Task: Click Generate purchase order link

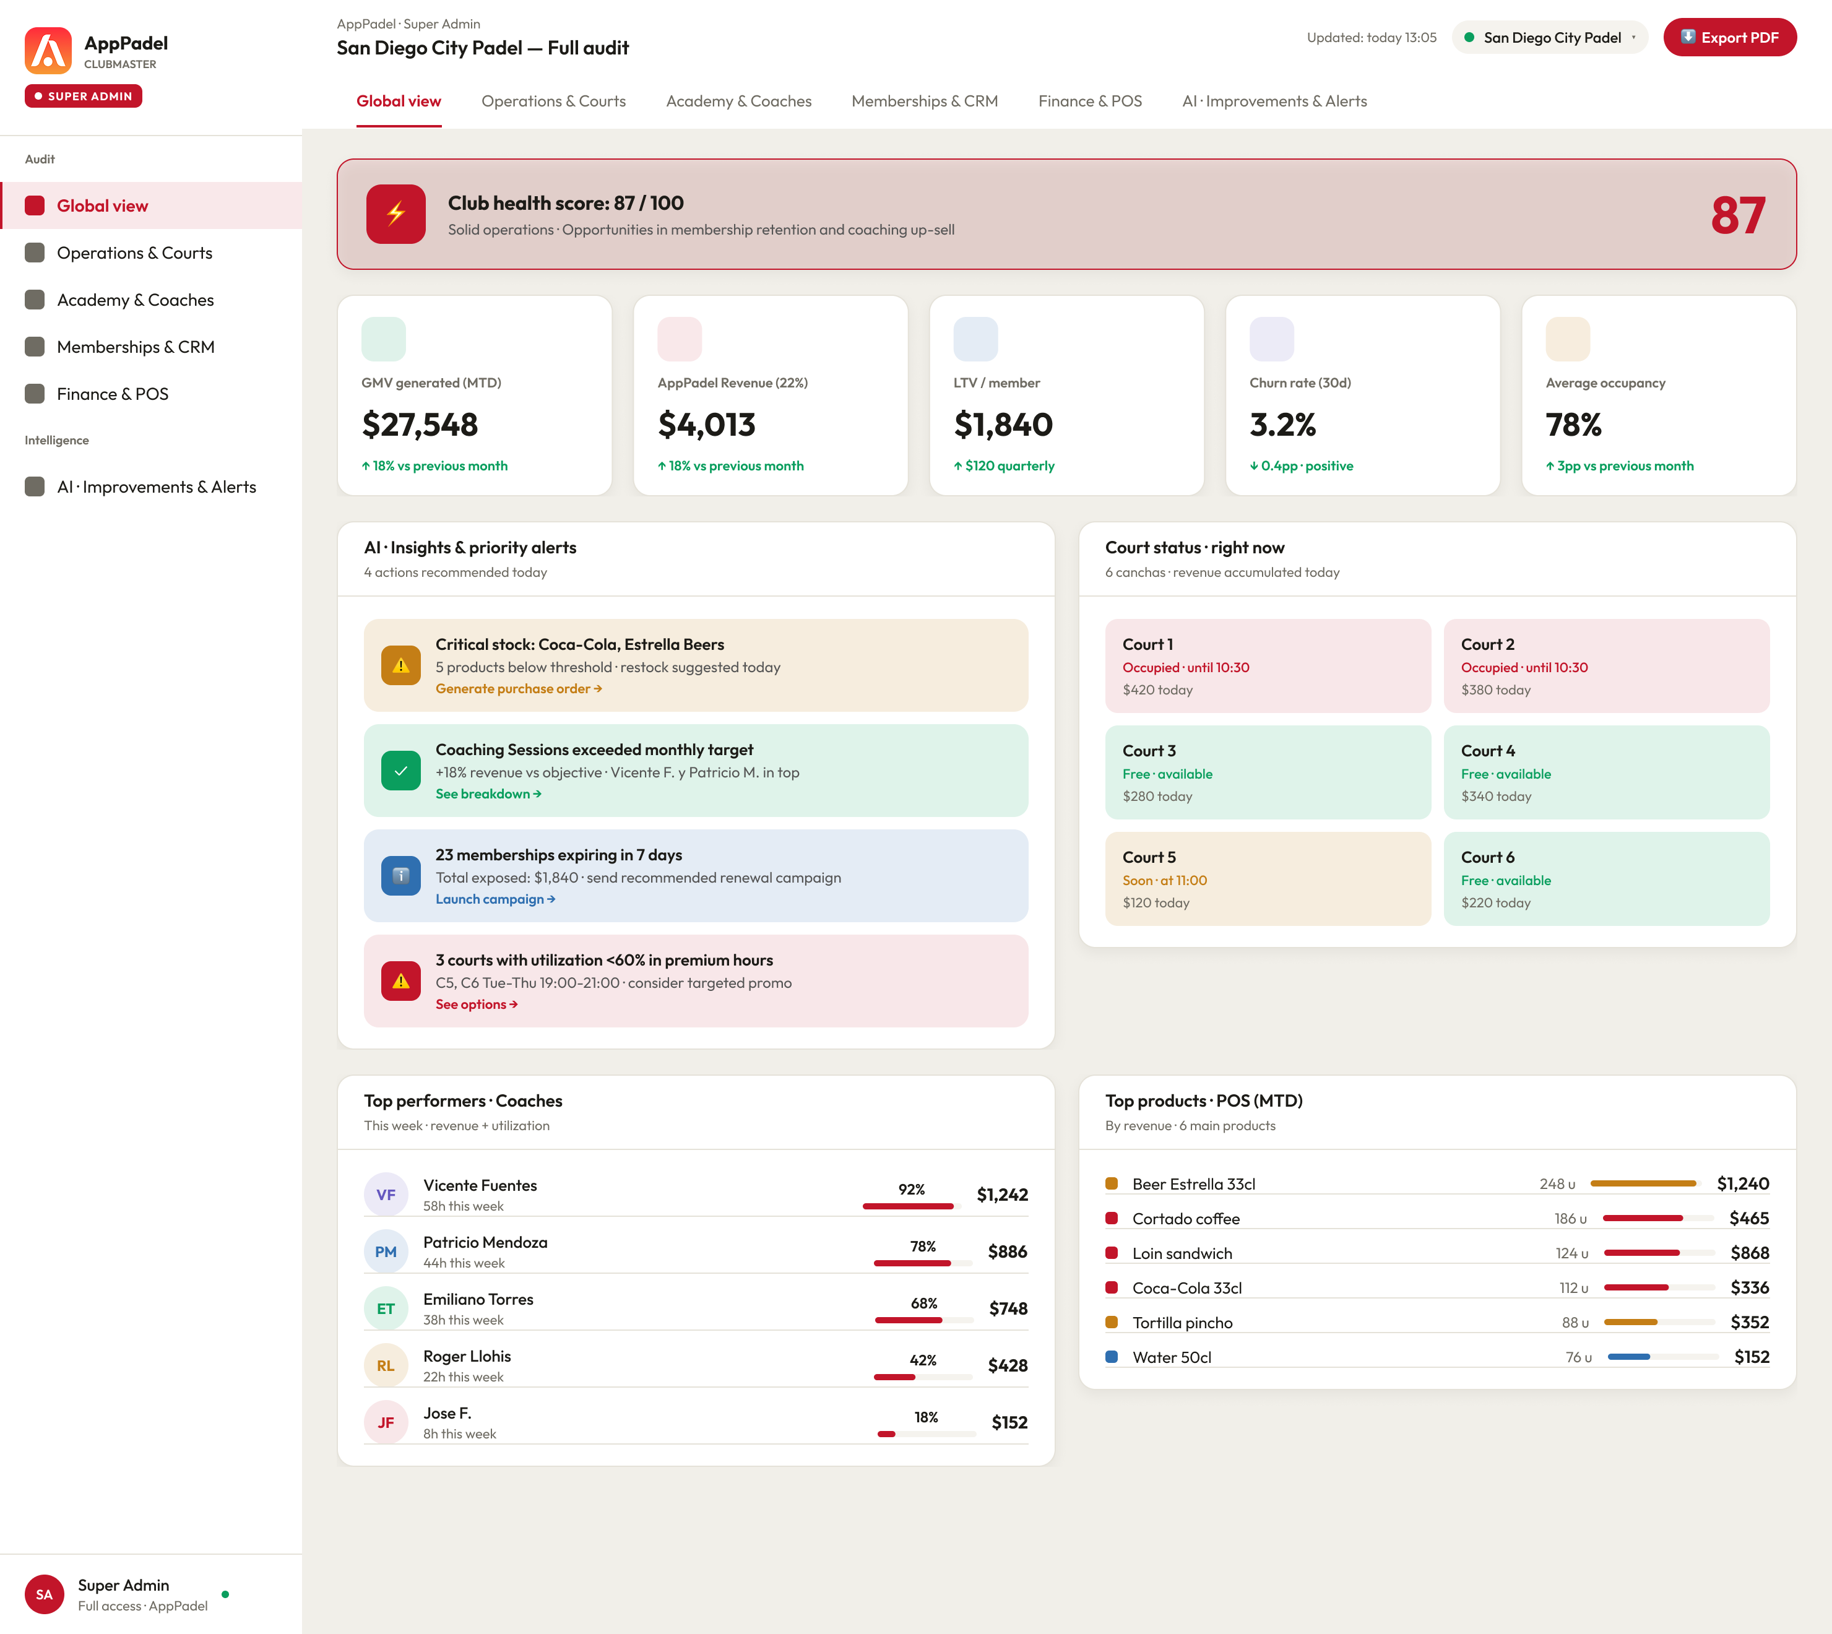Action: (519, 689)
